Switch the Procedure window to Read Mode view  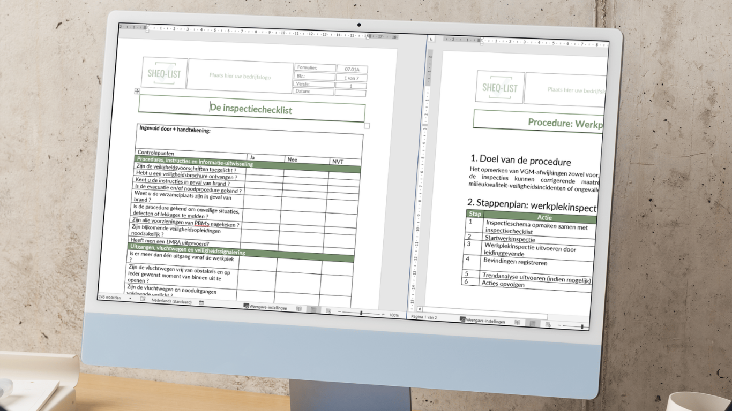point(518,322)
